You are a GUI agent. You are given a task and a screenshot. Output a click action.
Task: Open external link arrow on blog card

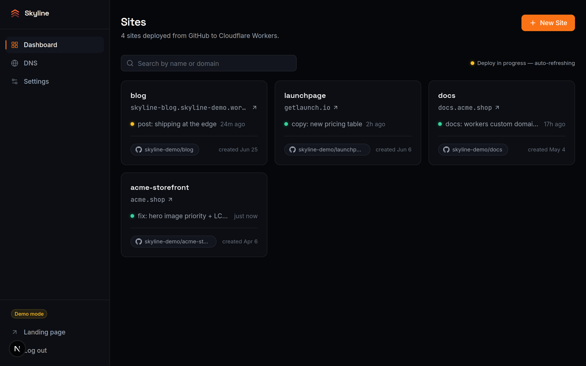(255, 107)
